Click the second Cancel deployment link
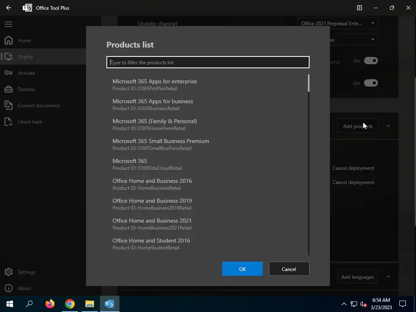Screen dimensions: 416x312 point(353,182)
